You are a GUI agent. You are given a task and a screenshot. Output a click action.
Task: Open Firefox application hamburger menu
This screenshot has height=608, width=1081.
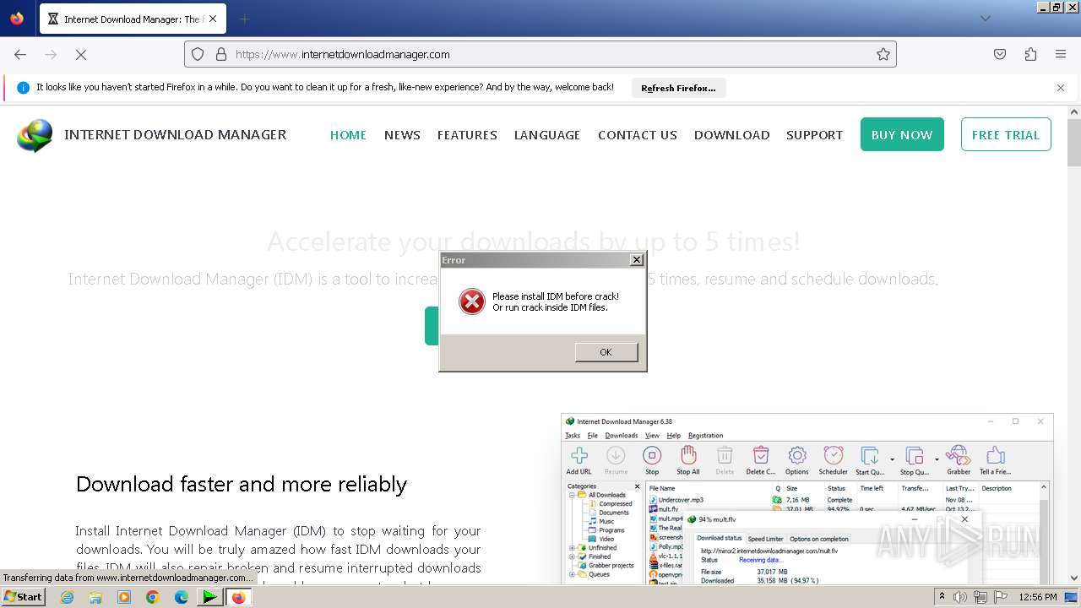coord(1061,54)
